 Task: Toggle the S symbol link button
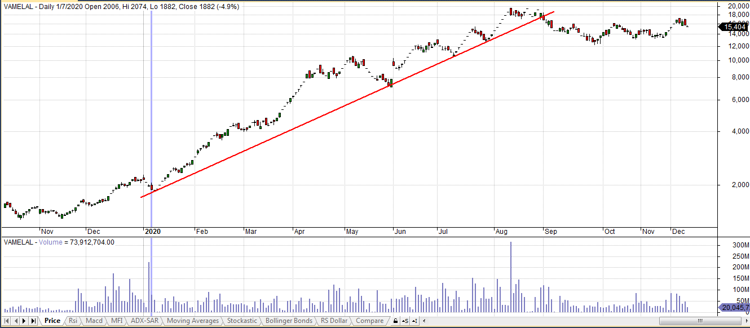405,321
